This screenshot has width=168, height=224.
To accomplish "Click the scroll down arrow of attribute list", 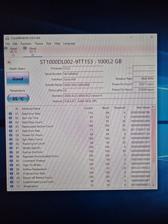I will tap(153, 185).
